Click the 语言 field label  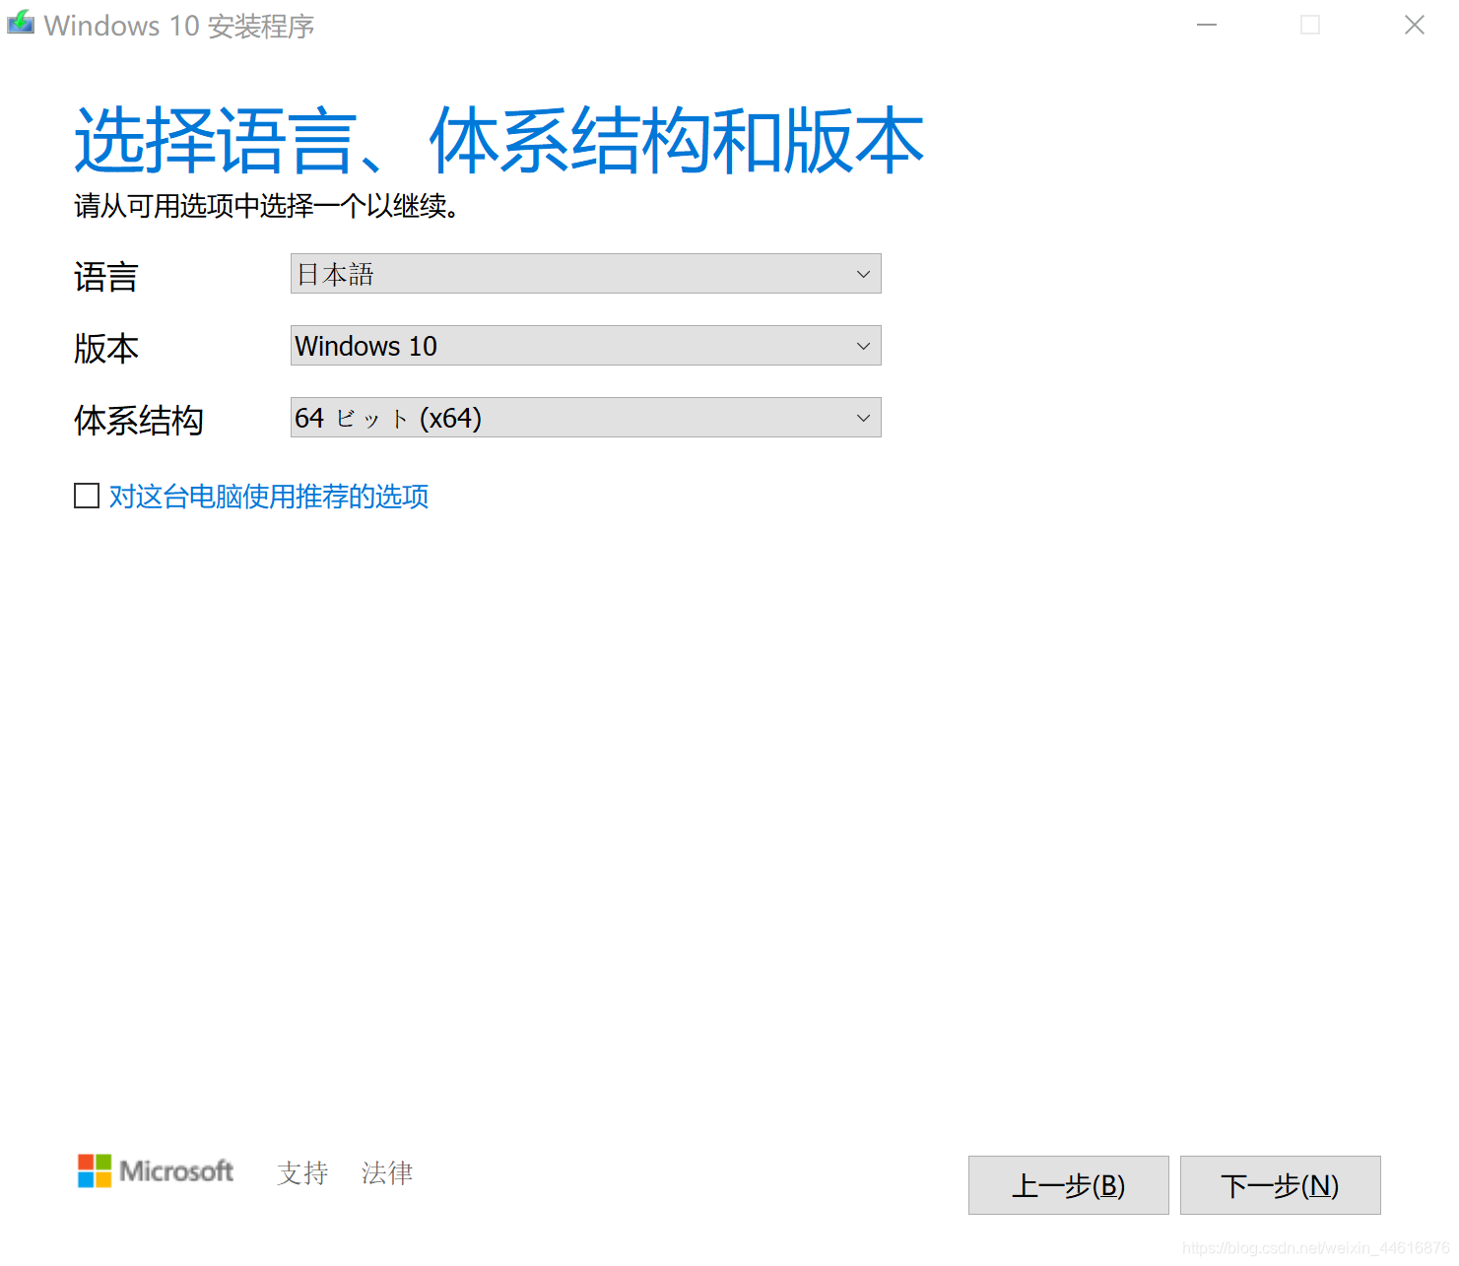pos(106,277)
